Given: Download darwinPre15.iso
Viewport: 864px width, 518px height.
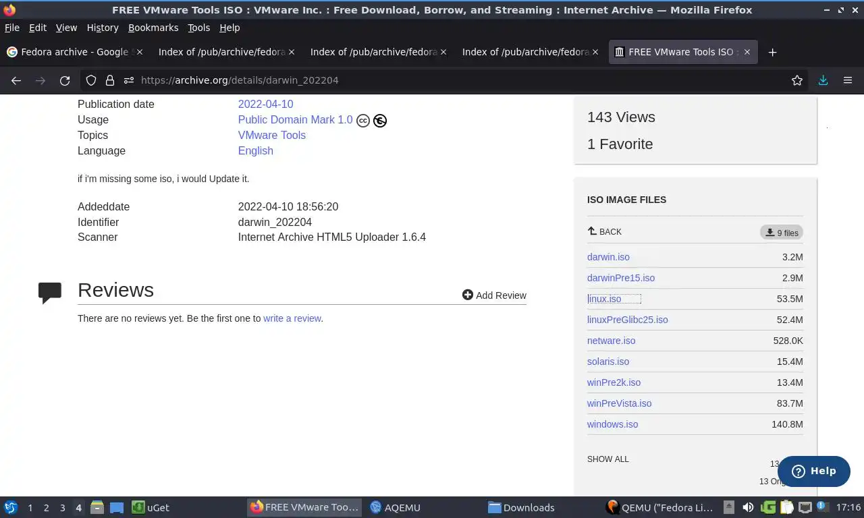Looking at the screenshot, I should pyautogui.click(x=621, y=278).
